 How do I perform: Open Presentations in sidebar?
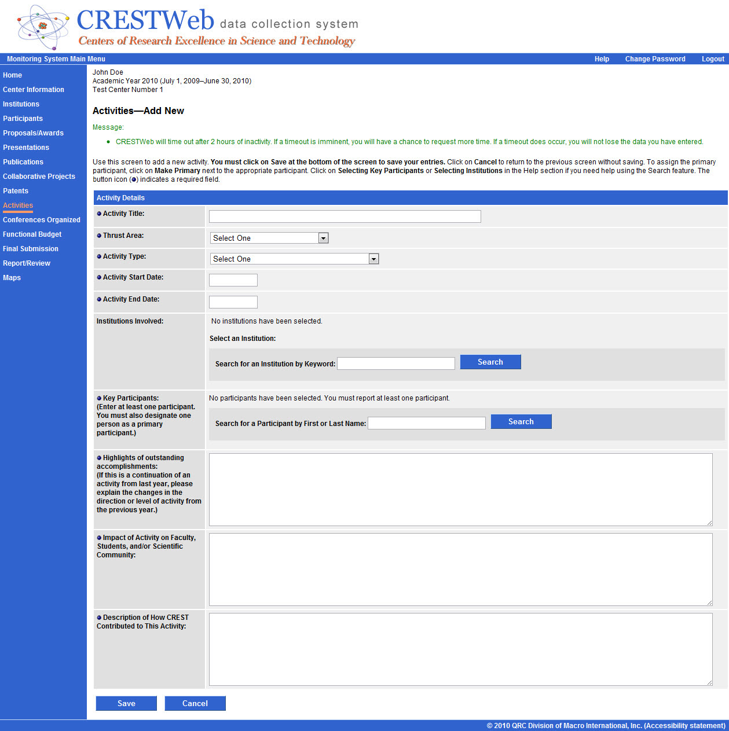pyautogui.click(x=26, y=148)
